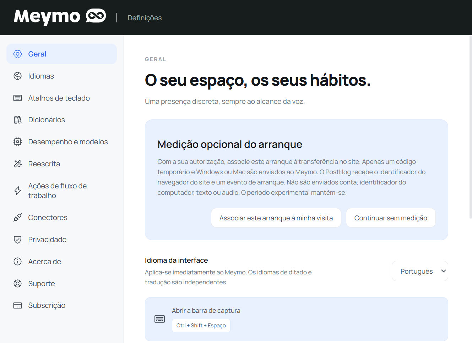Click the Meymo wordmark in the header
The image size is (472, 343).
(47, 17)
